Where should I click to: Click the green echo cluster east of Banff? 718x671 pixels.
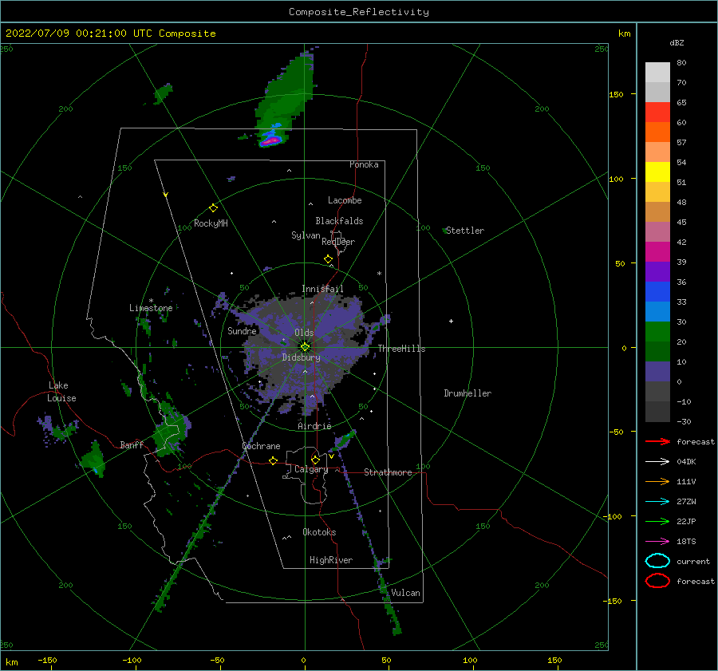pos(171,432)
